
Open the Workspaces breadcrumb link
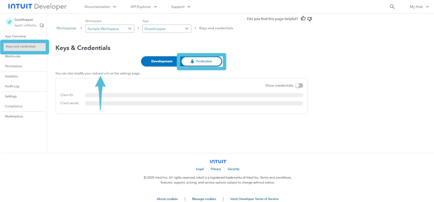tap(66, 28)
